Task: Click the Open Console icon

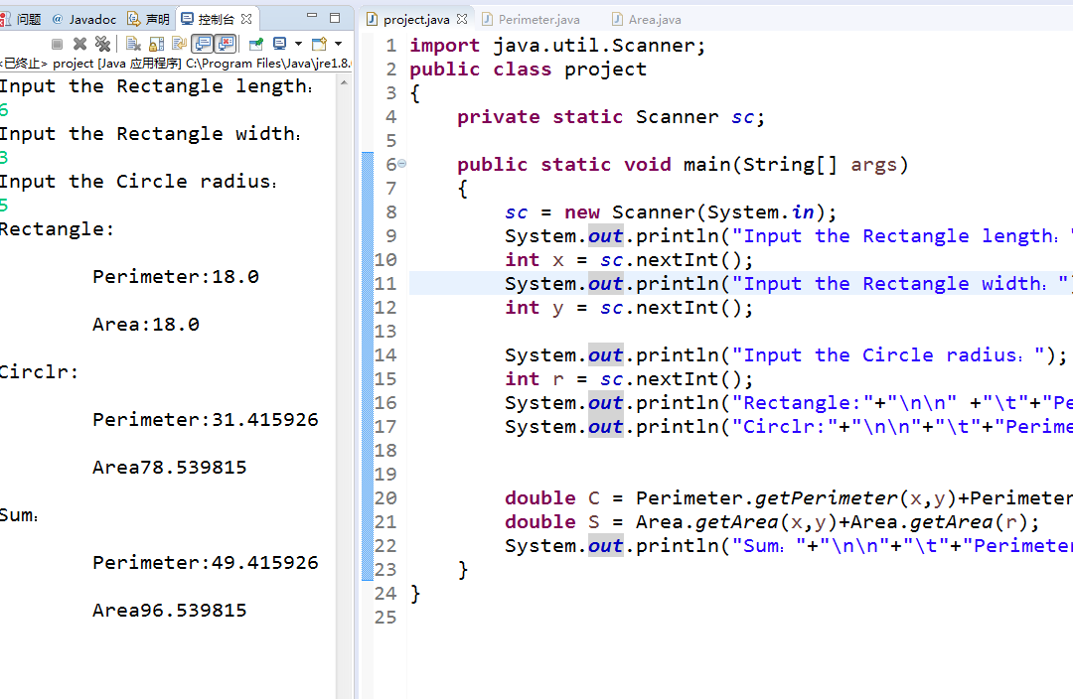Action: tap(319, 45)
